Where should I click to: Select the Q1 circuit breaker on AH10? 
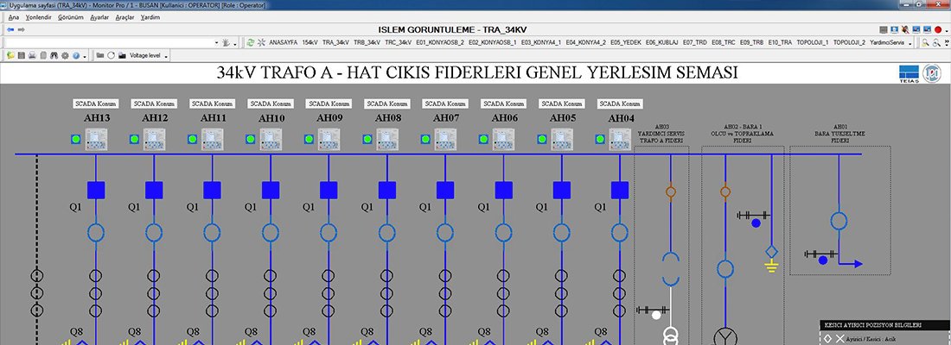[271, 190]
